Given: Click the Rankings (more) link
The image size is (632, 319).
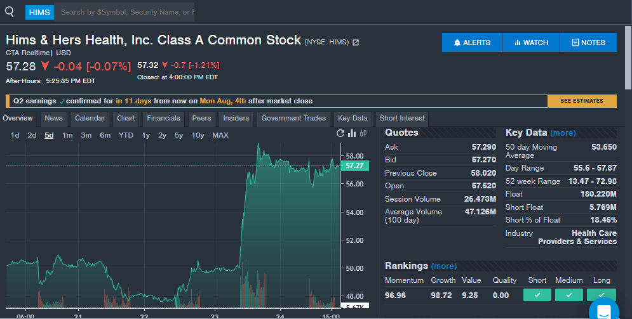Looking at the screenshot, I should pyautogui.click(x=444, y=266).
